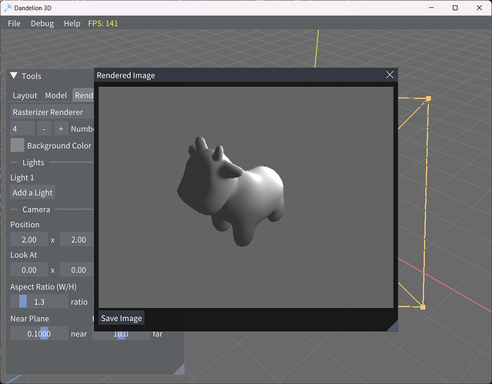
Task: Collapse the Tools panel triangle
Action: pos(14,75)
